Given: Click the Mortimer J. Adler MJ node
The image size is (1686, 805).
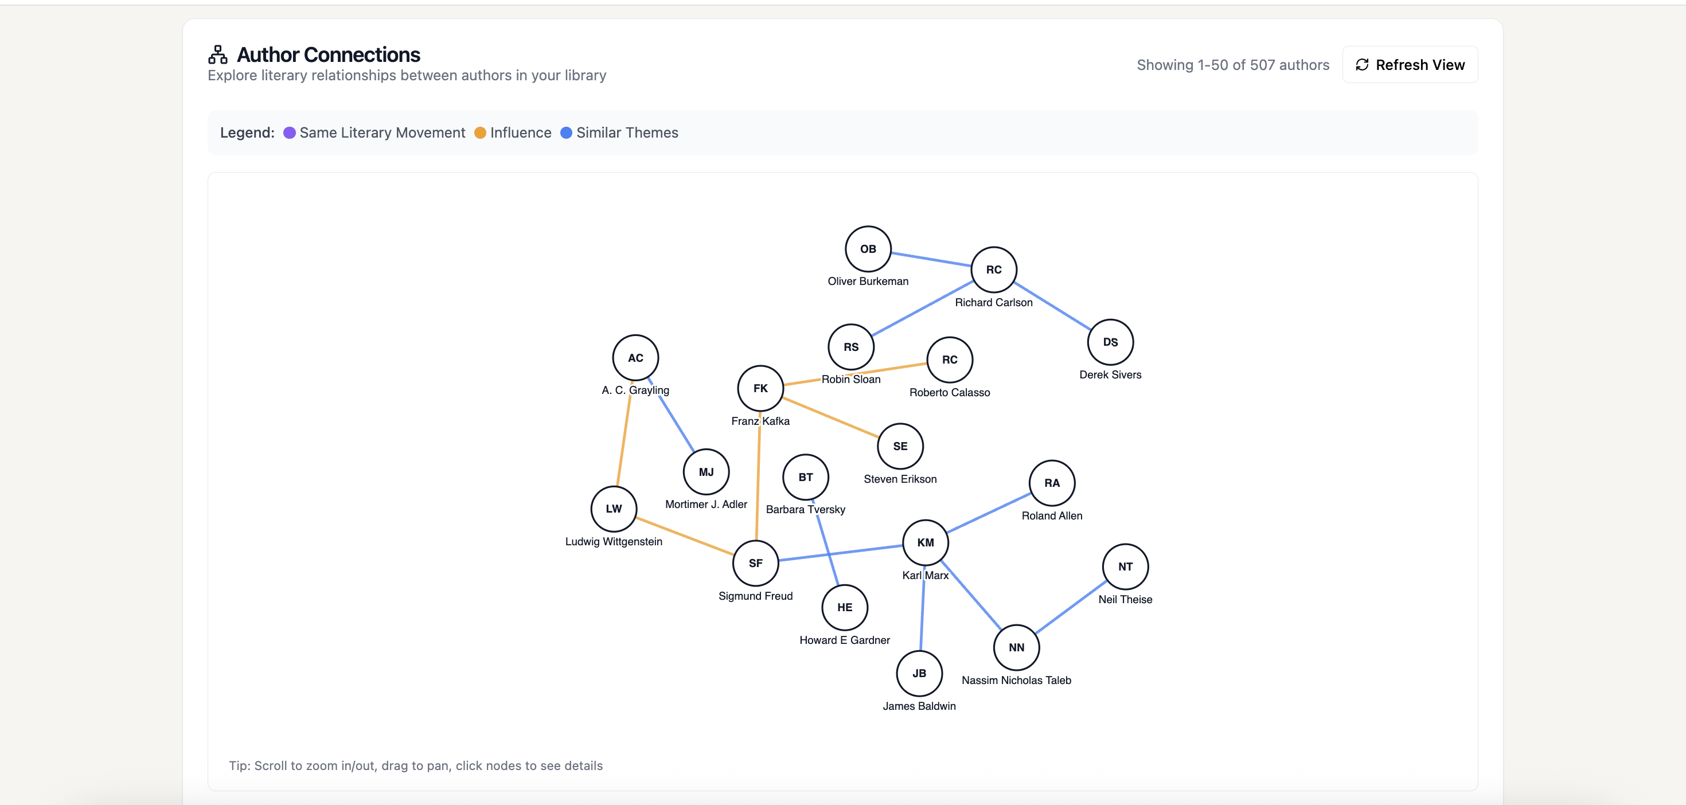Looking at the screenshot, I should (706, 472).
